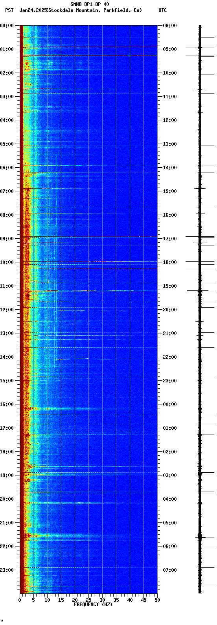The width and height of the screenshot is (217, 625).
Task: Click the "01:00" label on the PST axis
Action: [7, 49]
